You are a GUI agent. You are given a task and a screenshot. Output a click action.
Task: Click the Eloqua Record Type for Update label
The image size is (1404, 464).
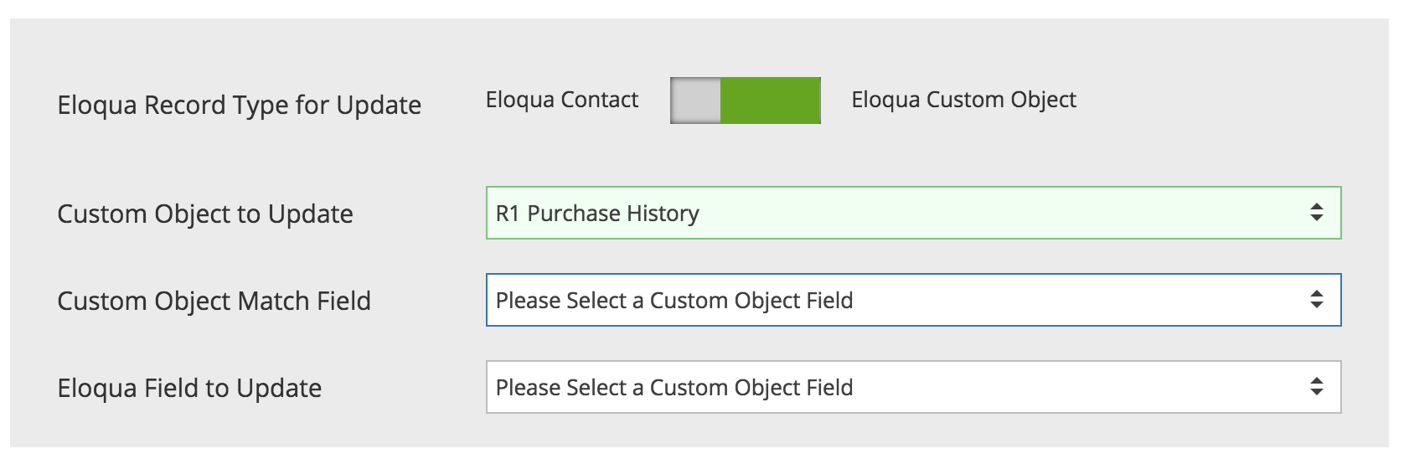pos(240,106)
